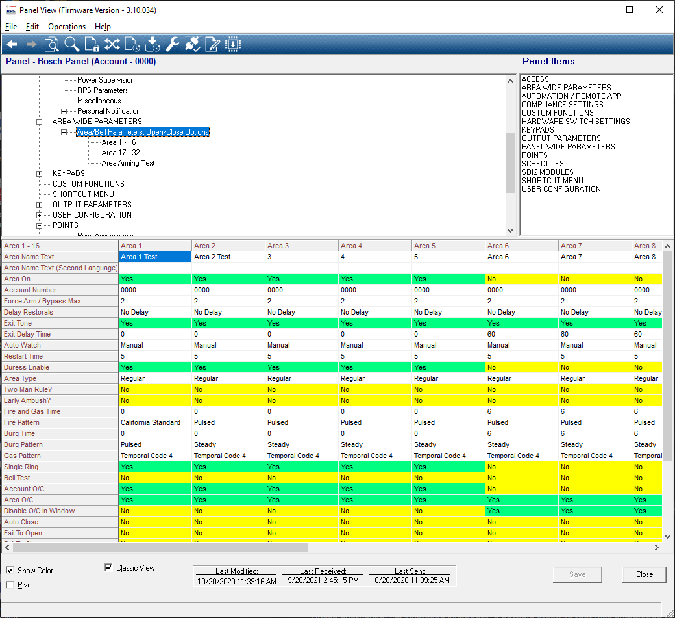Expand the KEYPADS tree node

click(x=40, y=174)
